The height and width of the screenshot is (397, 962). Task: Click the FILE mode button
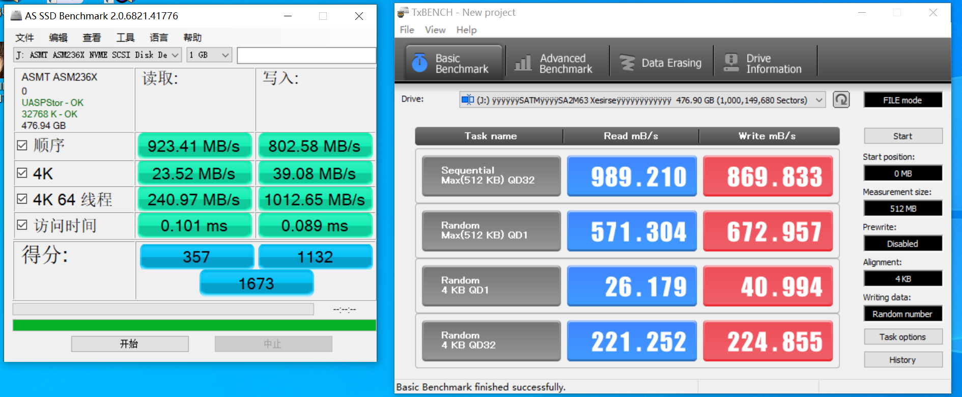903,100
